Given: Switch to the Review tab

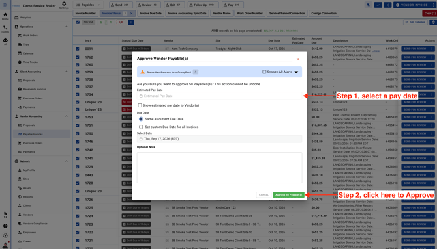Looking at the screenshot, I should 148,5.
